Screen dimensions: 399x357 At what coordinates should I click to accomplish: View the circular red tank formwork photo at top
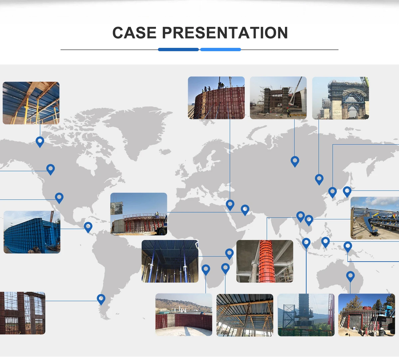[x=216, y=98]
